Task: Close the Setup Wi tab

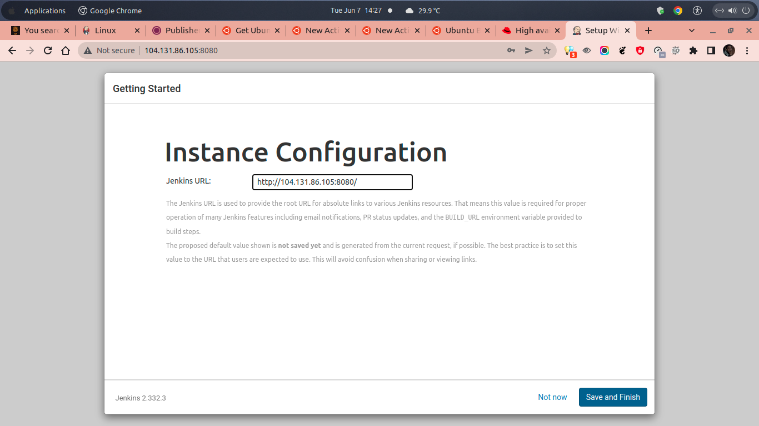Action: pos(627,31)
